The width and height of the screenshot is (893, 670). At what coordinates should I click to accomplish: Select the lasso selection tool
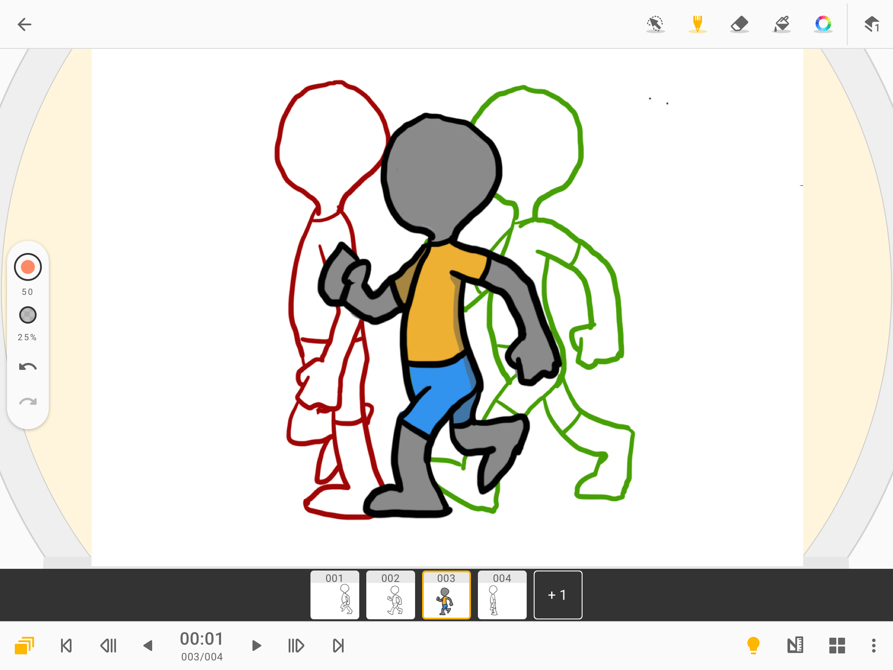tap(655, 24)
